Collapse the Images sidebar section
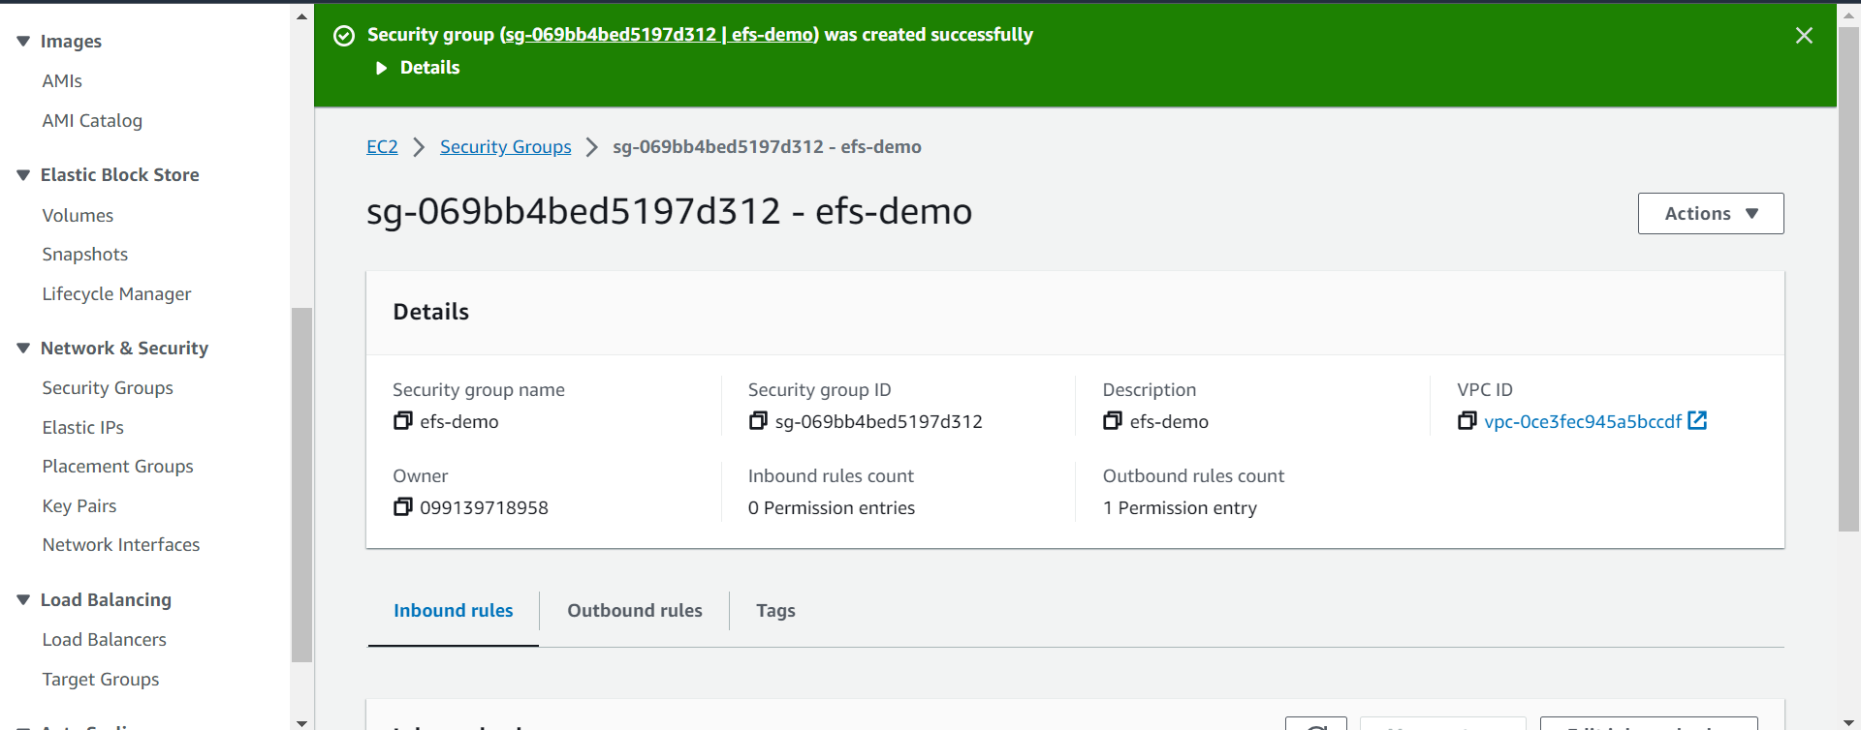1861x730 pixels. (x=23, y=41)
